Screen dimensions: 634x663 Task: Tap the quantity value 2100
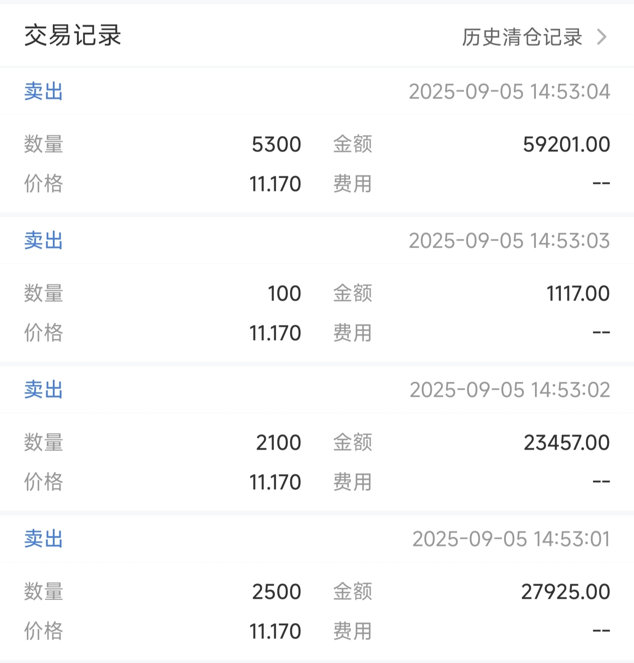279,443
